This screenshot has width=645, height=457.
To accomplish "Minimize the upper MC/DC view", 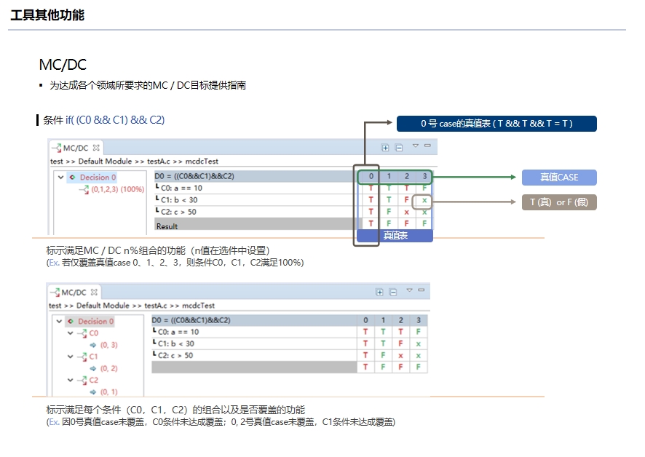I will click(x=427, y=146).
